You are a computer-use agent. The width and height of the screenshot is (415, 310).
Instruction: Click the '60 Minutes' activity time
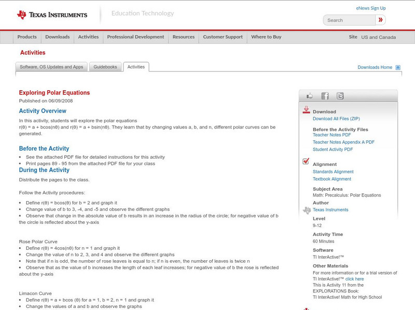323,241
